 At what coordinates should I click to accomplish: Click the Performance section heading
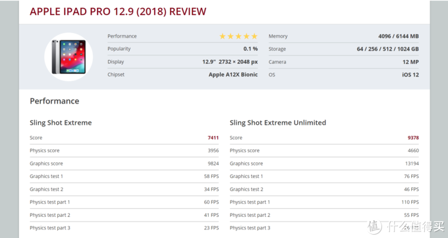[x=55, y=101]
